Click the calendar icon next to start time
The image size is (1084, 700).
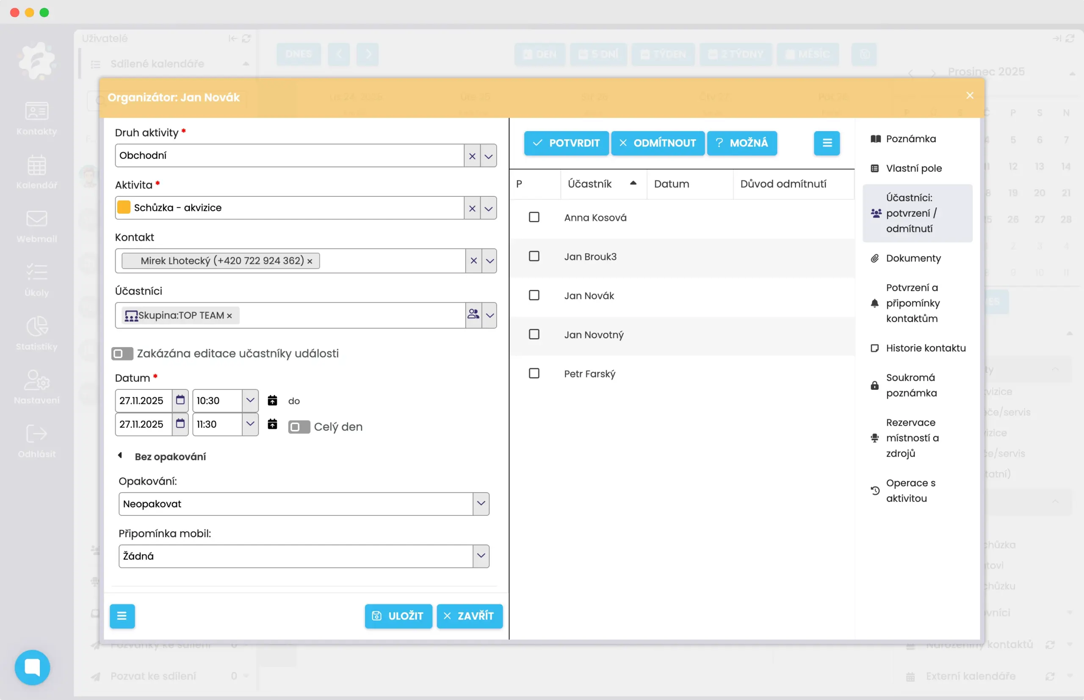coord(272,400)
